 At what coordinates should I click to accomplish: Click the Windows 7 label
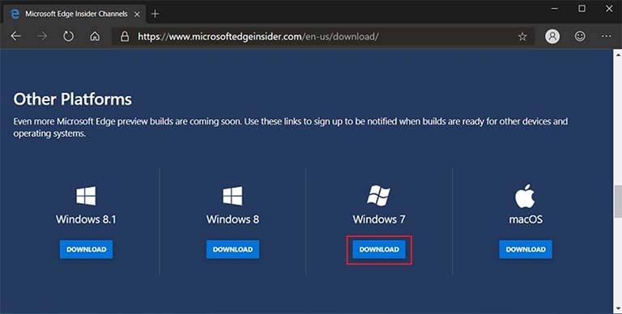pyautogui.click(x=379, y=219)
